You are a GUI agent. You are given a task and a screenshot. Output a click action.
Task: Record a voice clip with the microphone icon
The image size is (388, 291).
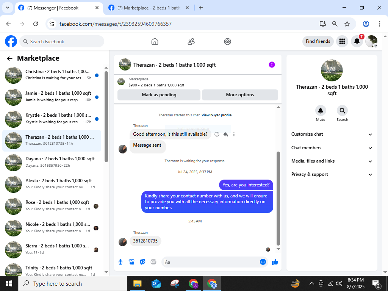coord(120,262)
